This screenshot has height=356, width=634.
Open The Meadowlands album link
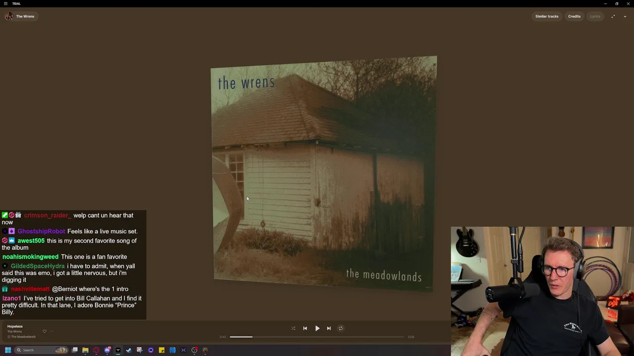pyautogui.click(x=23, y=337)
